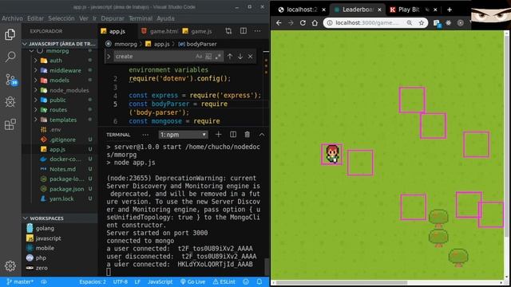511x287 pixels.
Task: Switch to the game.html editor tab
Action: [160, 31]
